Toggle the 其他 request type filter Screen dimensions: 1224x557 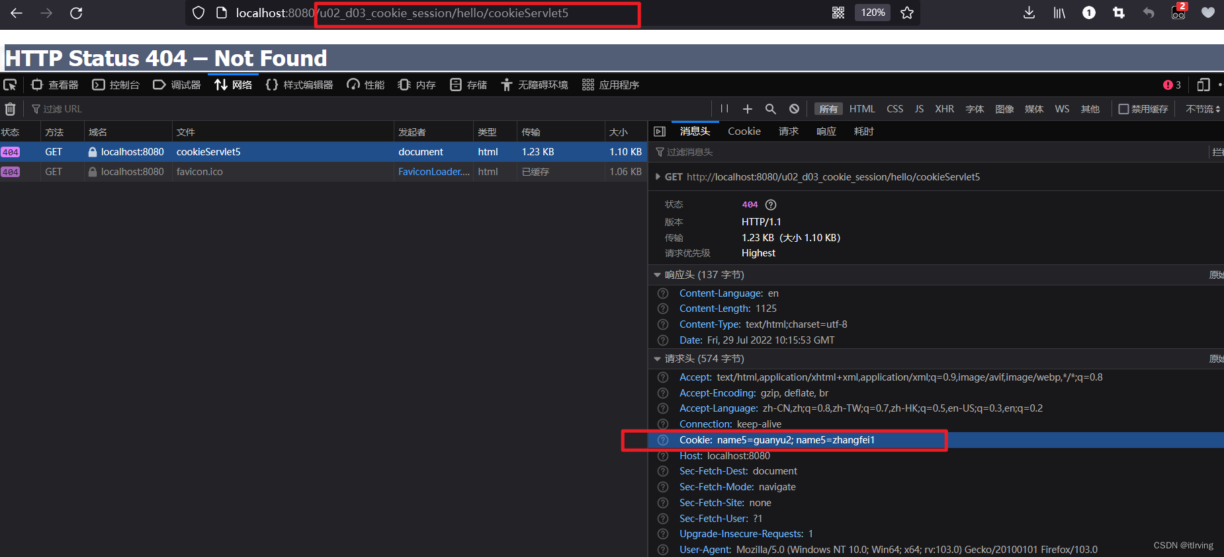pos(1090,109)
